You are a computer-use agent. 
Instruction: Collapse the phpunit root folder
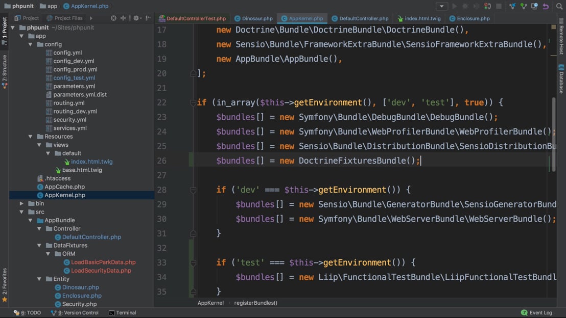pos(13,28)
